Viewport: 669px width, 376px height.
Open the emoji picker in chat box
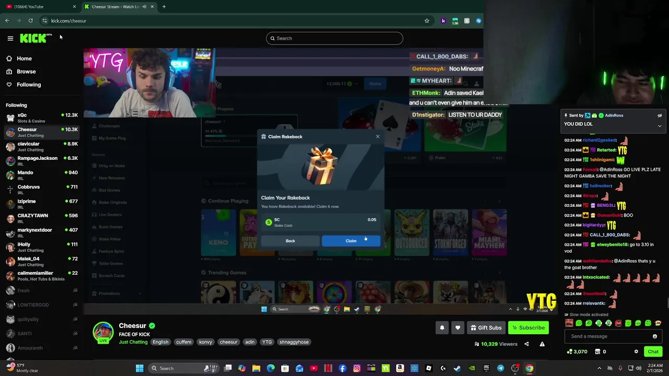[x=654, y=336]
